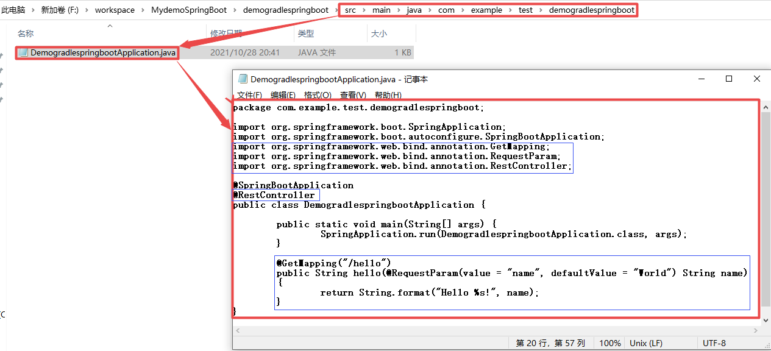The width and height of the screenshot is (771, 351).
Task: Click the import RequestParam line
Action: point(396,156)
